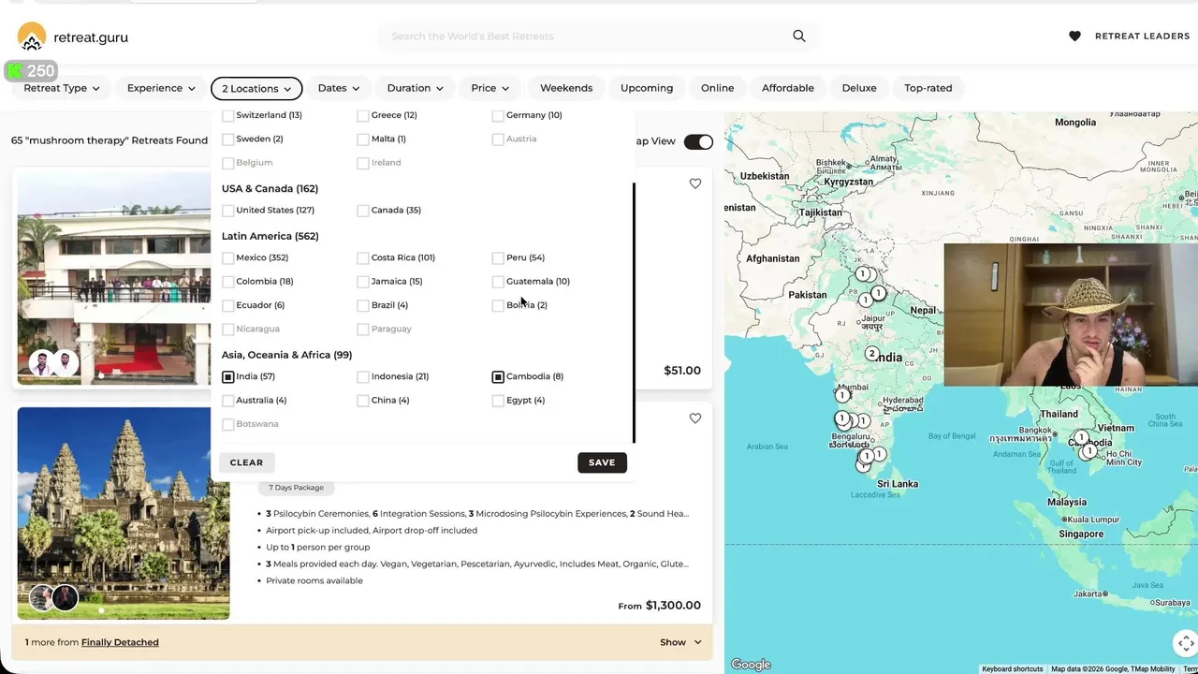Check the Costa Rica checkbox
1198x674 pixels.
pyautogui.click(x=363, y=257)
